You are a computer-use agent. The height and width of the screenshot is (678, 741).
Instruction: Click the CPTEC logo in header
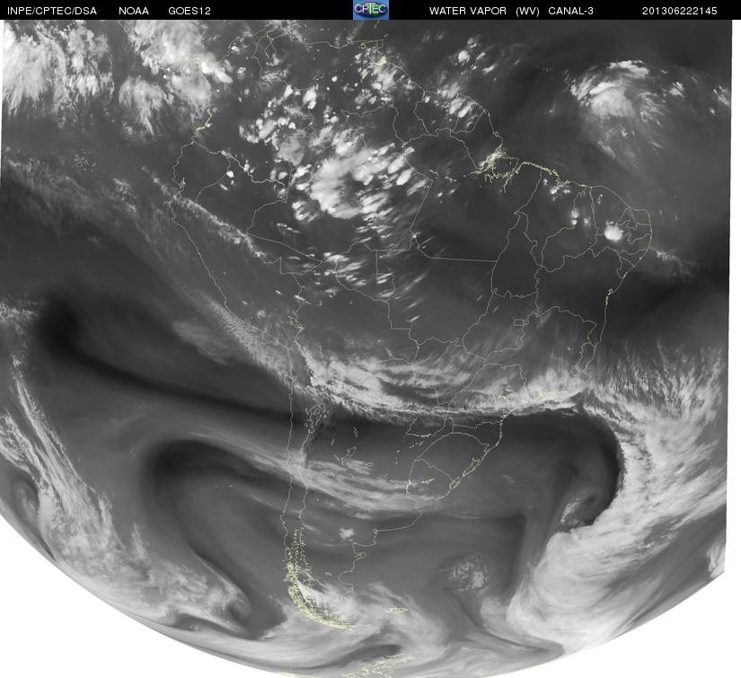coord(371,10)
